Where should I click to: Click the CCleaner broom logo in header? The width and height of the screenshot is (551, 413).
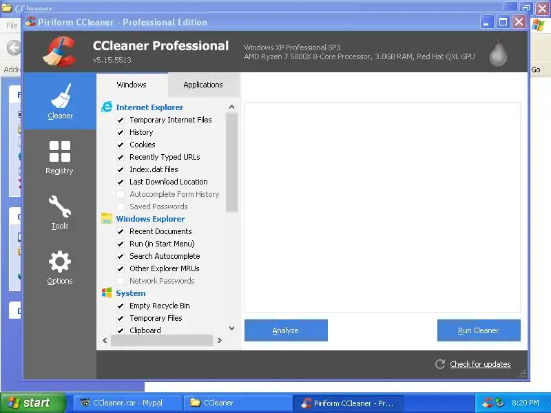[x=59, y=52]
